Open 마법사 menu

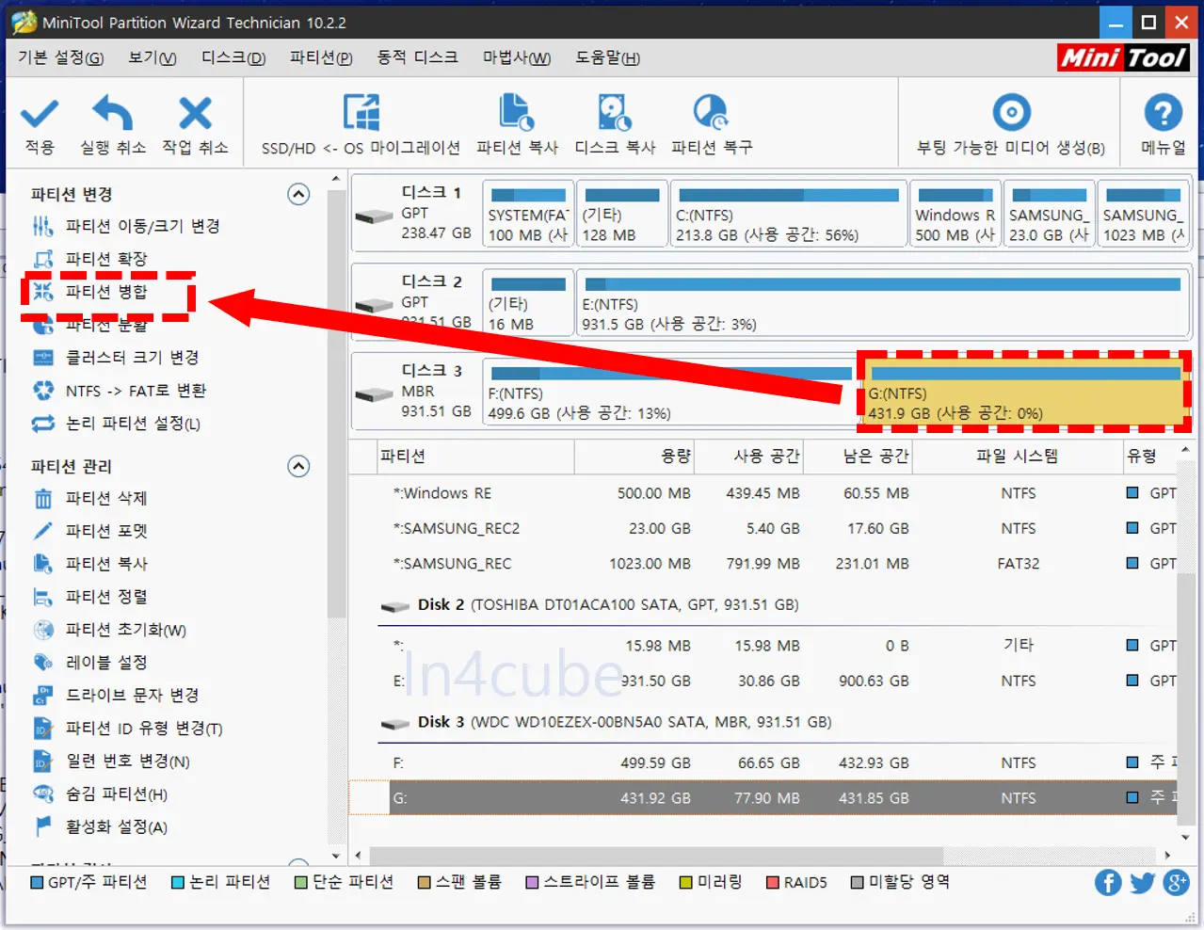[517, 57]
